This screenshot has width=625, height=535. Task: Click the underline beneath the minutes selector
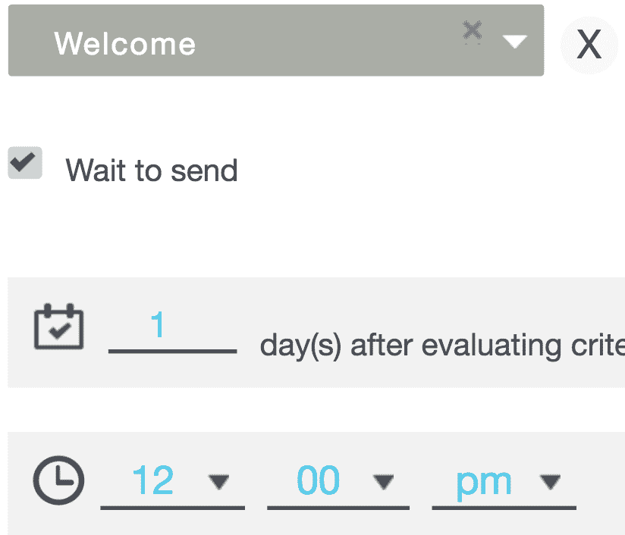338,507
